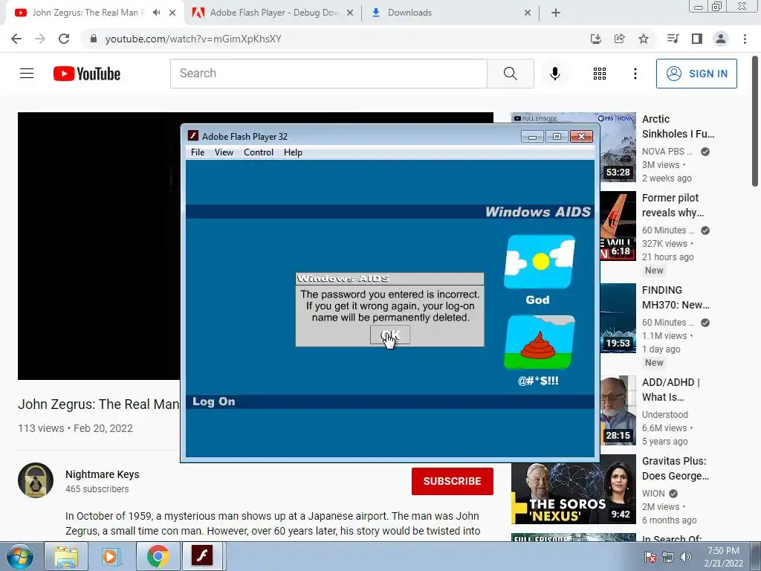Select the God user account icon

(540, 262)
